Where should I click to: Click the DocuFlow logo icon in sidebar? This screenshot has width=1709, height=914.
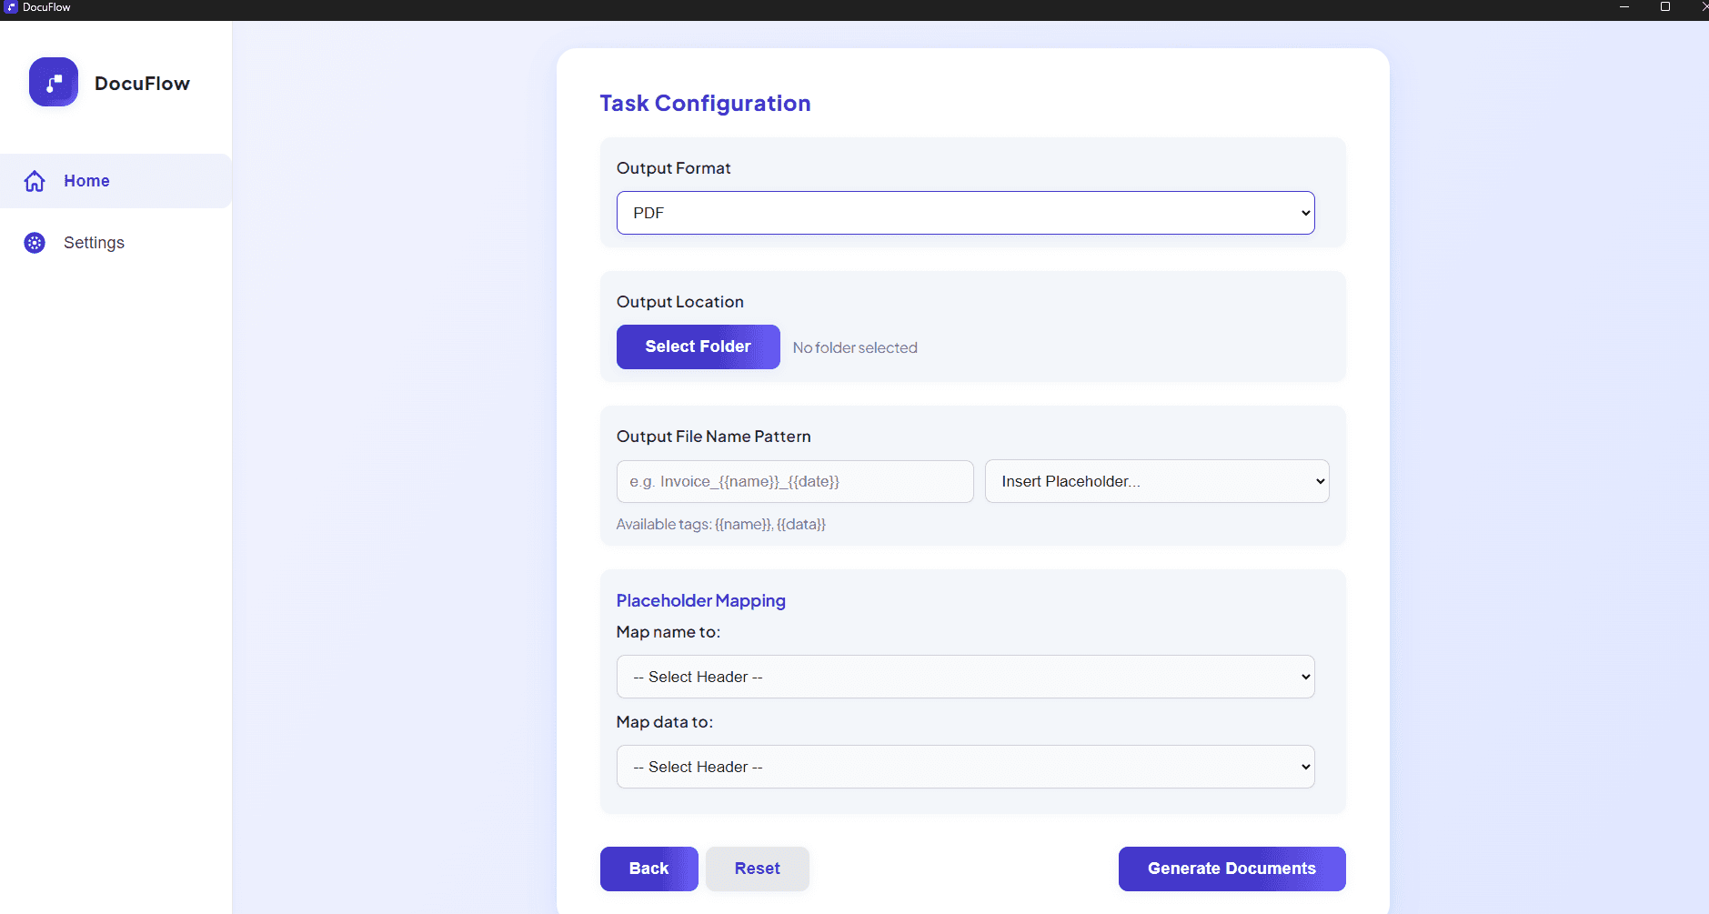(x=54, y=83)
